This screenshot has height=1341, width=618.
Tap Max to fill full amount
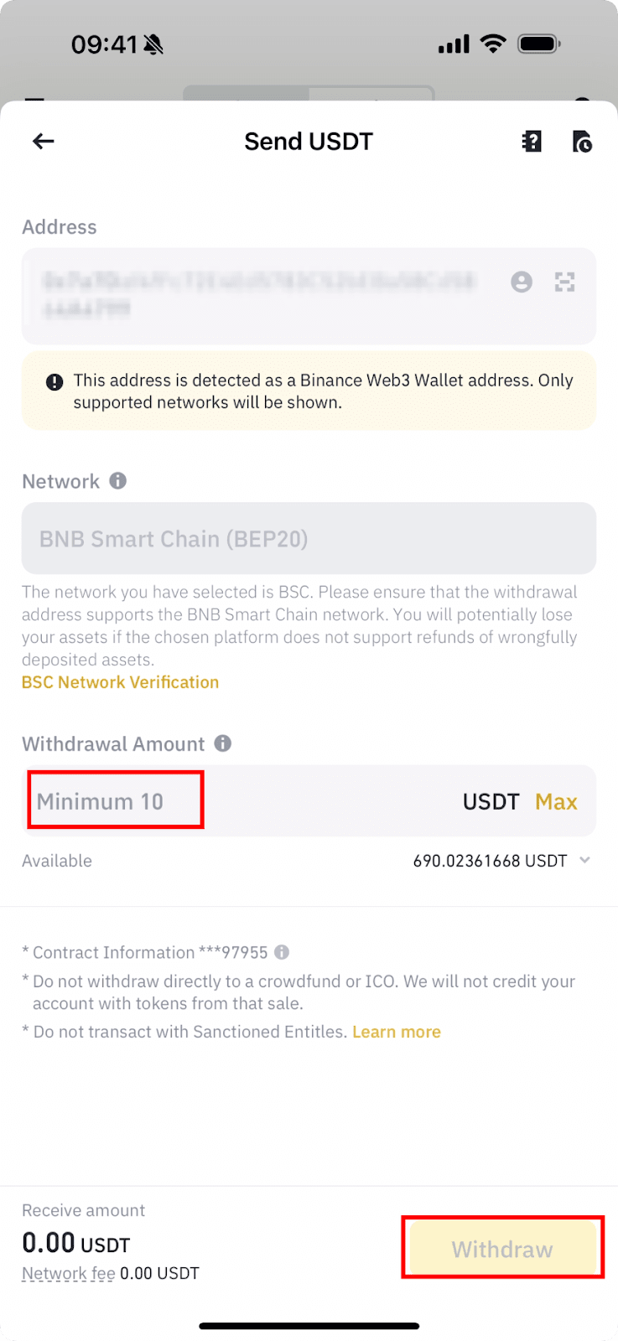tap(556, 802)
